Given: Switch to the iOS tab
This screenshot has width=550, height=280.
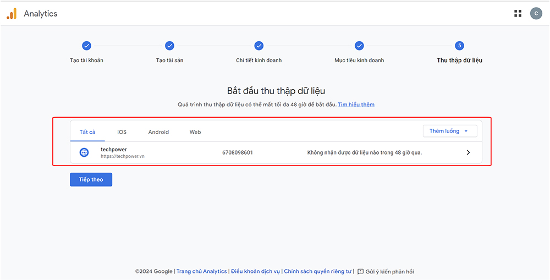Looking at the screenshot, I should point(122,132).
